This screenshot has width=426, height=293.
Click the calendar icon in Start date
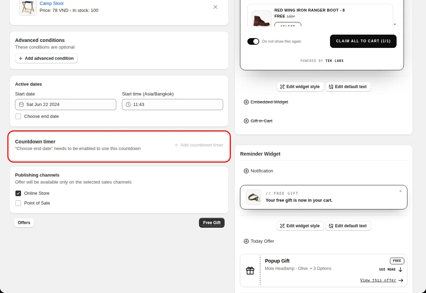(21, 105)
